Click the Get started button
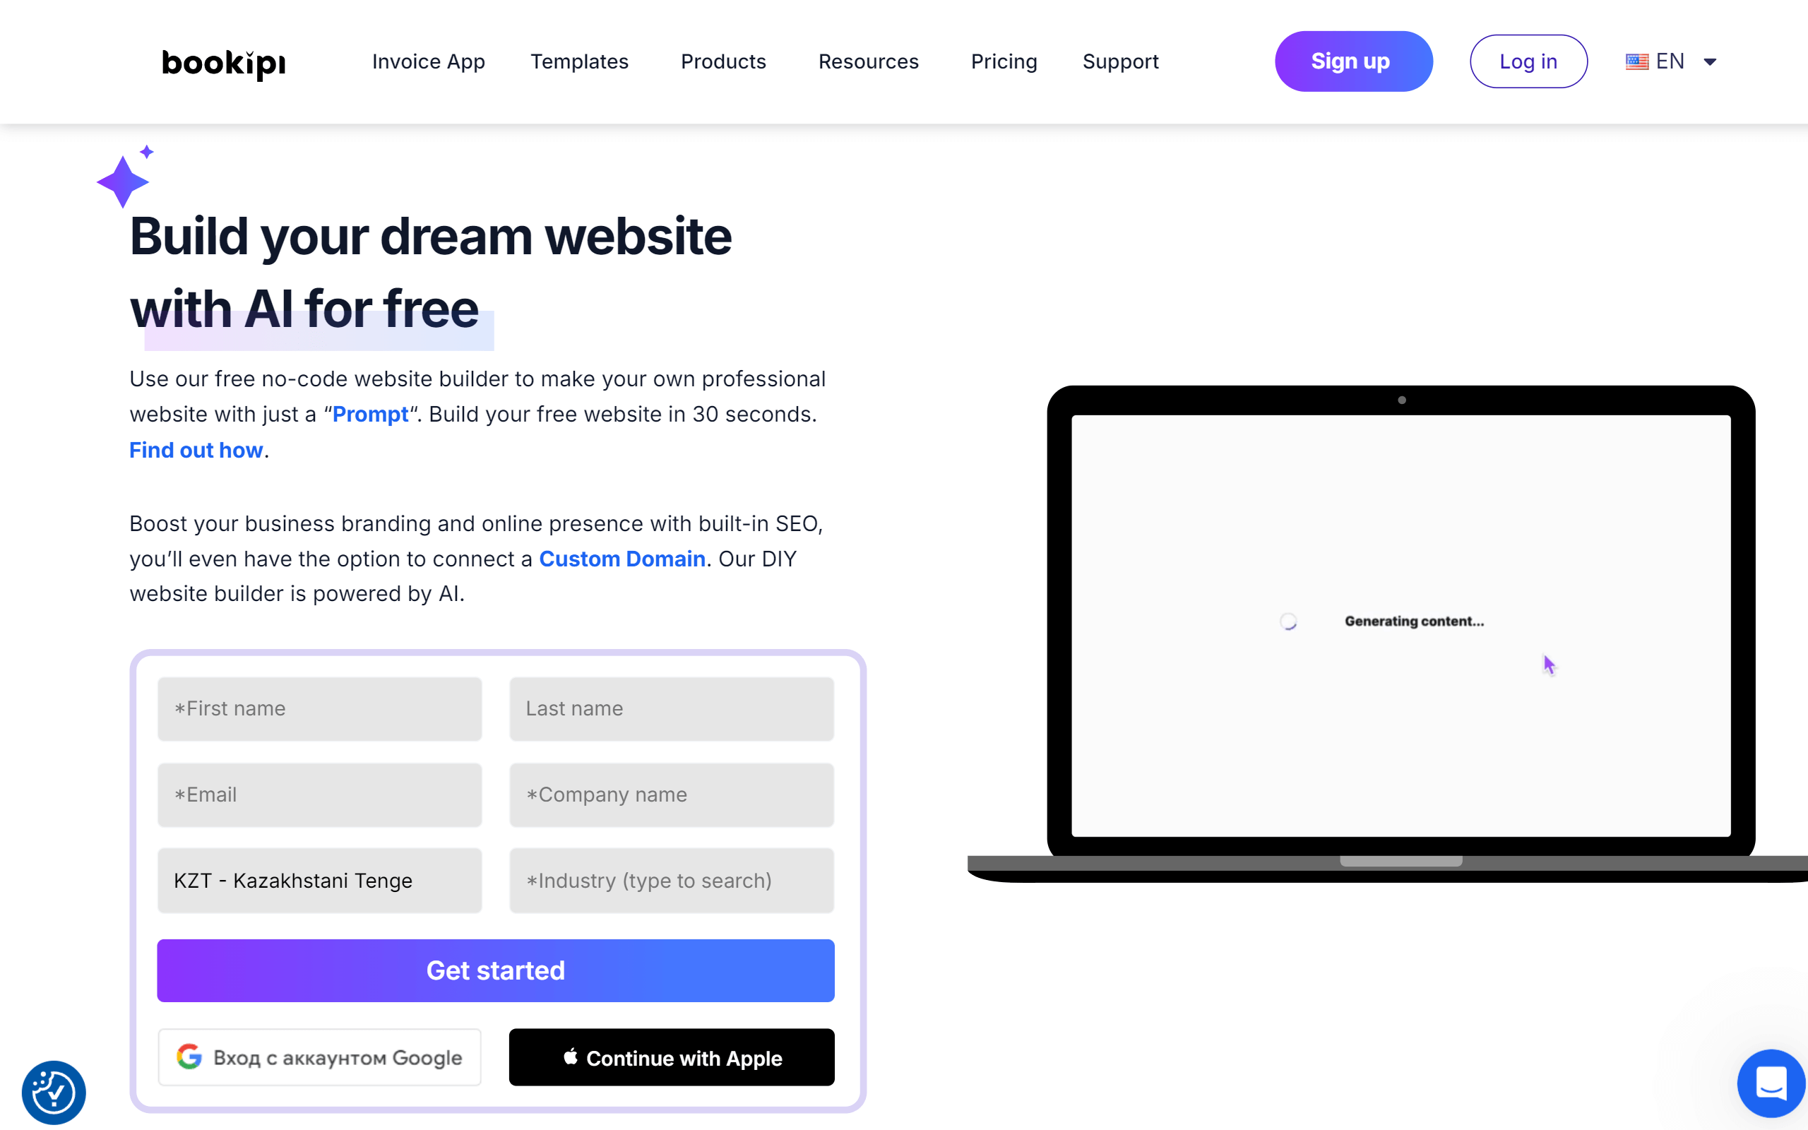This screenshot has width=1808, height=1130. (x=496, y=970)
